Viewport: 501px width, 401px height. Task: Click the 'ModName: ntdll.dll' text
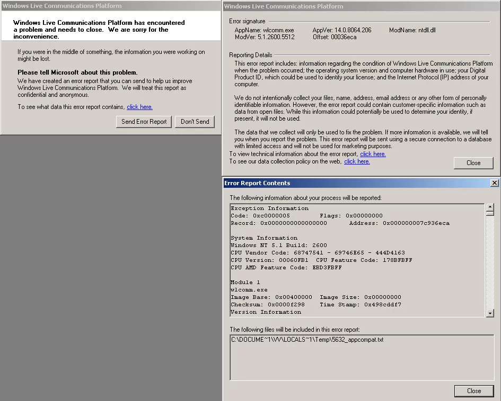pyautogui.click(x=412, y=30)
